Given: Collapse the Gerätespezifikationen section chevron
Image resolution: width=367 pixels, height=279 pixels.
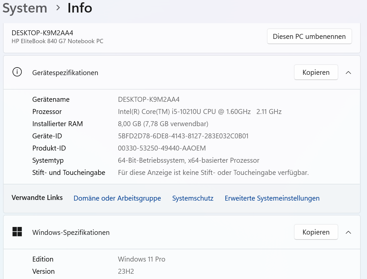Looking at the screenshot, I should tap(348, 72).
